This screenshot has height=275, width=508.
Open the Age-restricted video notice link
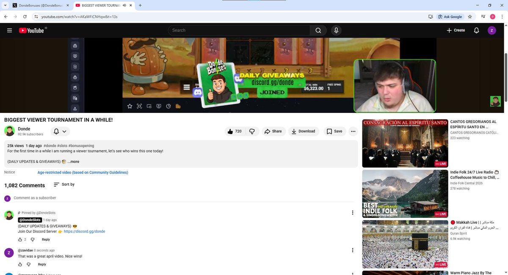83,172
